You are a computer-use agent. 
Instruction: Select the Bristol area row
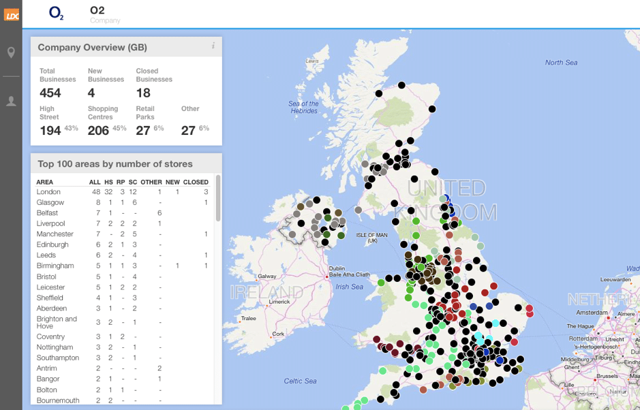123,277
